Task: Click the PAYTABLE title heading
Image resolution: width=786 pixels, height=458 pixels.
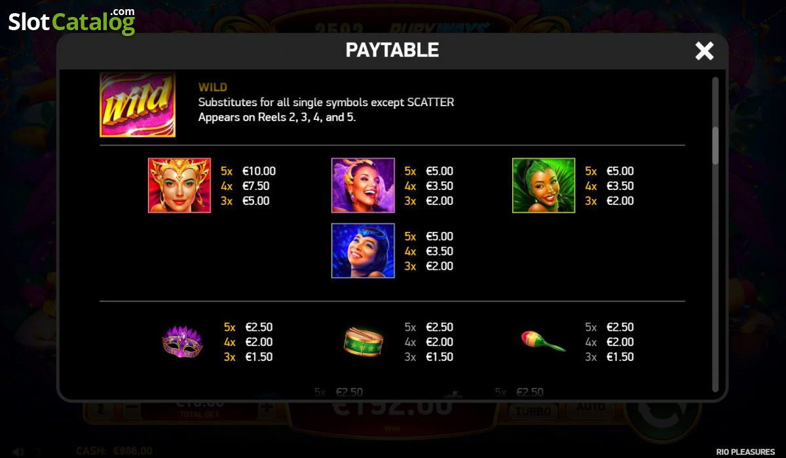Action: [392, 50]
